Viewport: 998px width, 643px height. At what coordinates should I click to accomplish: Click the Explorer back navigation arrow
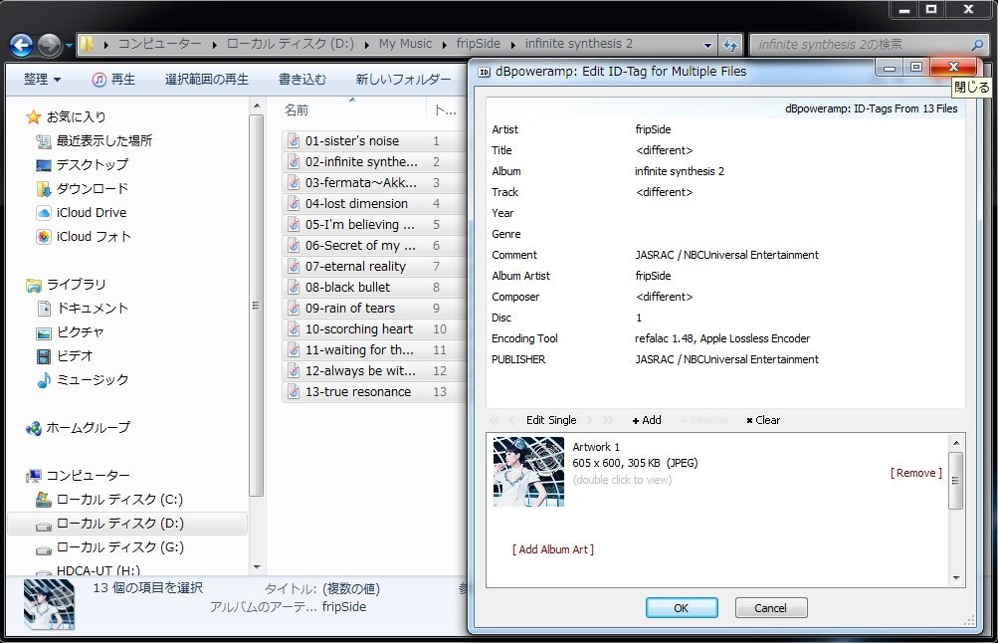pos(21,45)
